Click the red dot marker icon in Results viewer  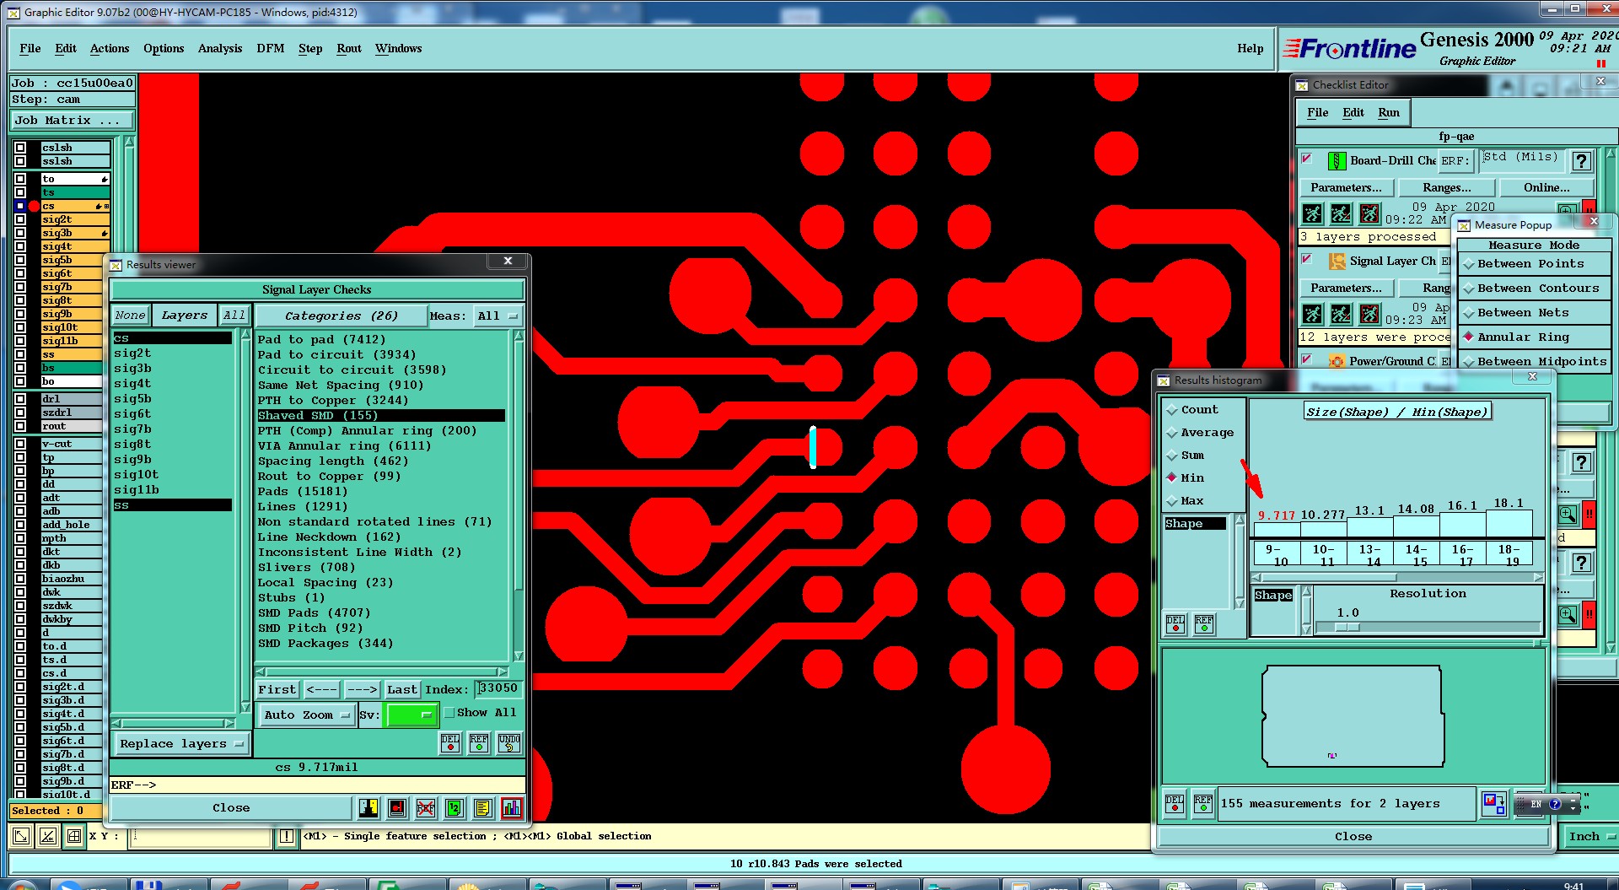tap(397, 808)
